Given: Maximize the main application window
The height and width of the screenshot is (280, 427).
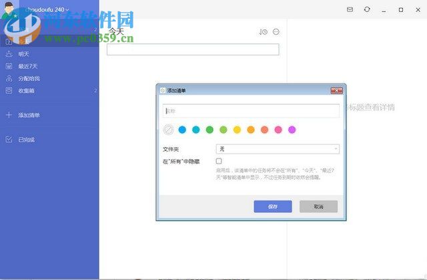Looking at the screenshot, I should (401, 10).
